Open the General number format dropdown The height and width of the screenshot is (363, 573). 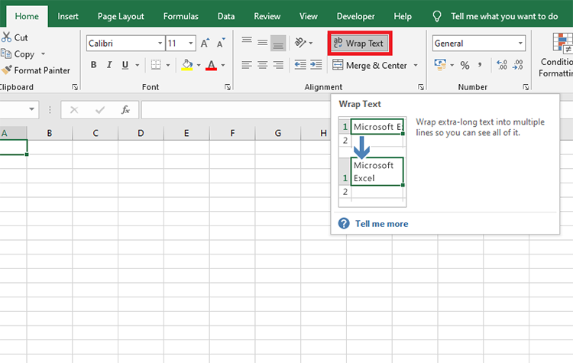(520, 44)
